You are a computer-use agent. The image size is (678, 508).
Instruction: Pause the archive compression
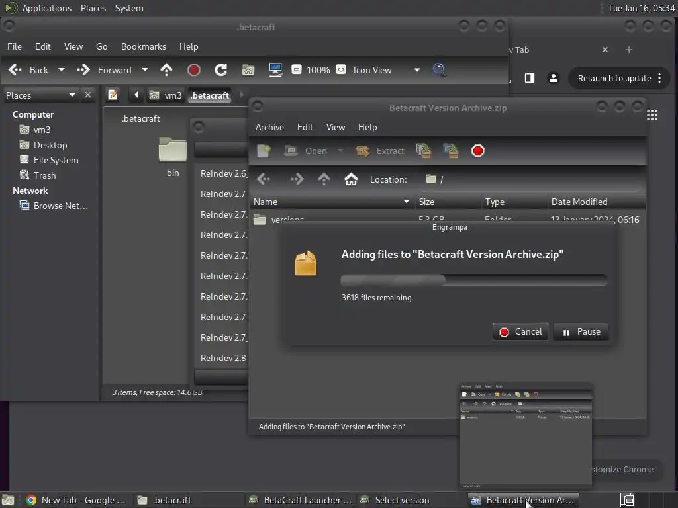(581, 332)
